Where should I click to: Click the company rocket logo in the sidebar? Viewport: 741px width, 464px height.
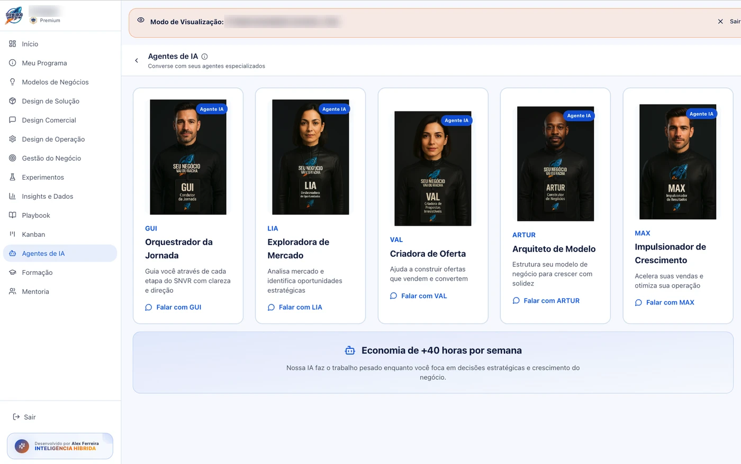(14, 15)
